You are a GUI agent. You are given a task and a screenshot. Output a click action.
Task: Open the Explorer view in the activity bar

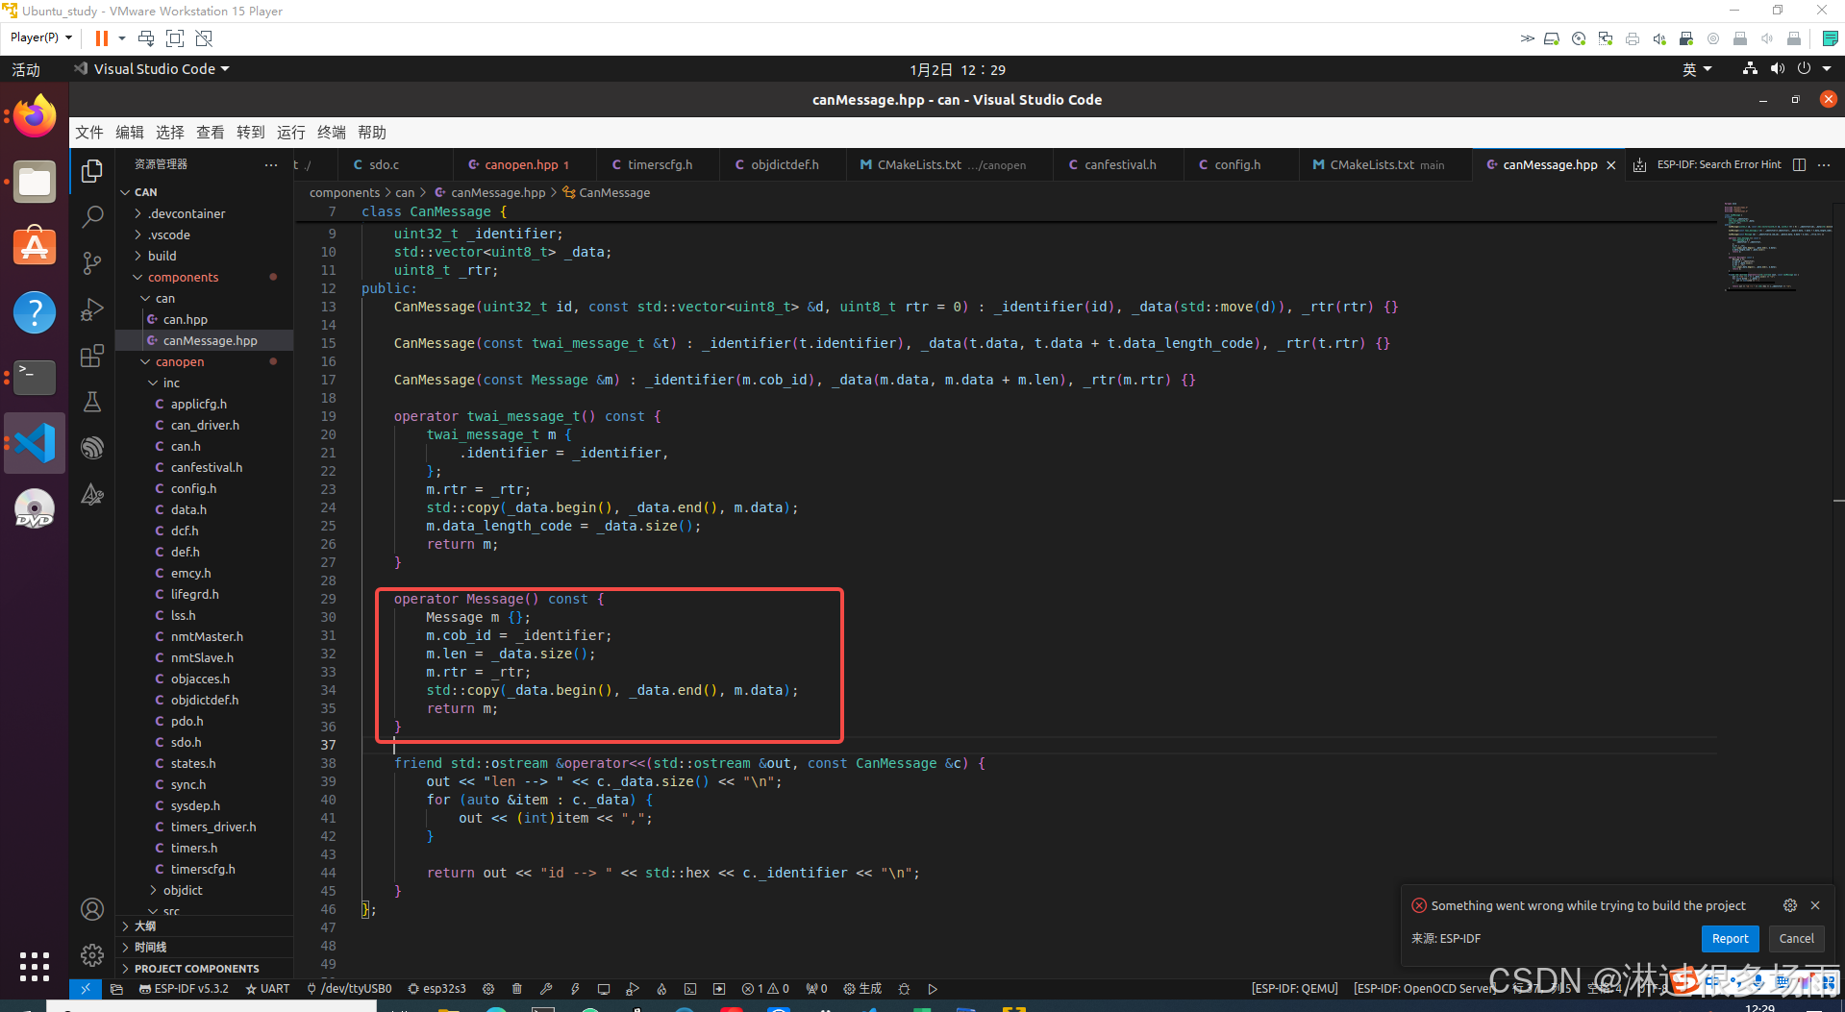click(92, 171)
